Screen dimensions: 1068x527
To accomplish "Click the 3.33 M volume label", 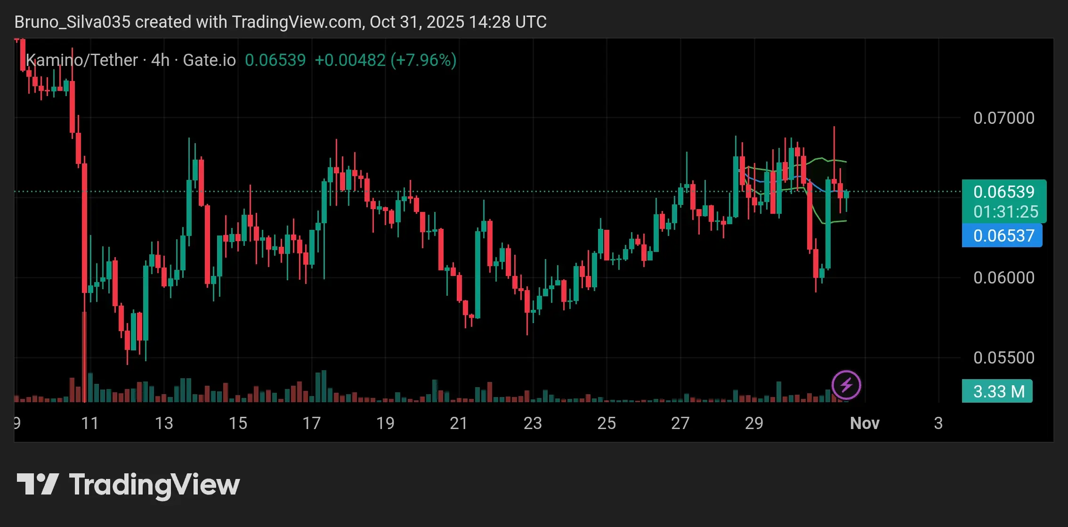I will coord(998,391).
